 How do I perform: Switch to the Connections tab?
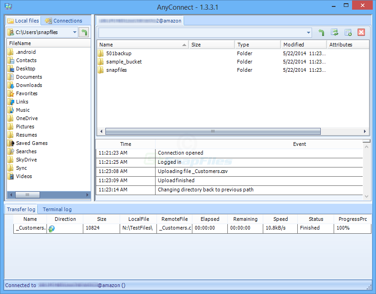click(65, 20)
